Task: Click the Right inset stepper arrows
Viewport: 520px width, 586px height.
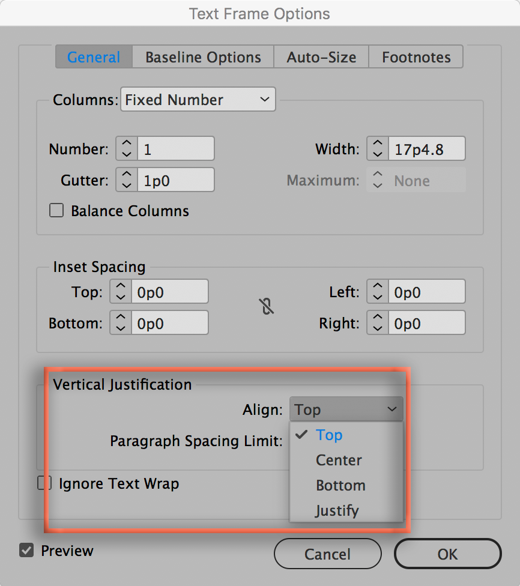Action: click(378, 324)
